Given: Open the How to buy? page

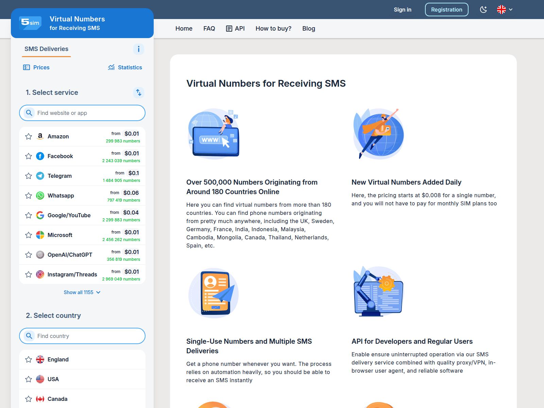Looking at the screenshot, I should 273,29.
